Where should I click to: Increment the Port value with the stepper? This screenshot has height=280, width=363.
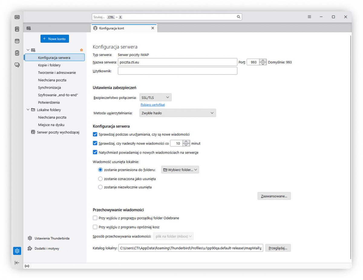point(263,61)
